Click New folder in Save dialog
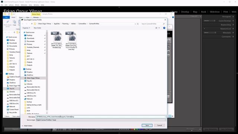This screenshot has width=238, height=134. tap(37, 28)
